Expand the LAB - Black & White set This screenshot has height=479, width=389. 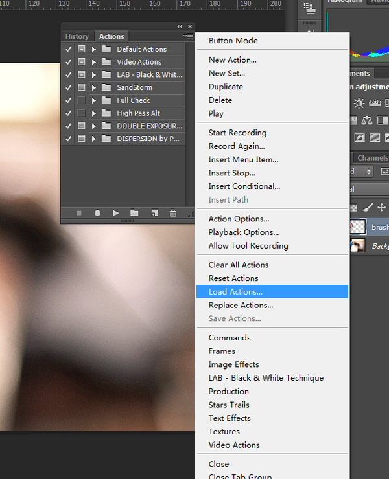(93, 75)
